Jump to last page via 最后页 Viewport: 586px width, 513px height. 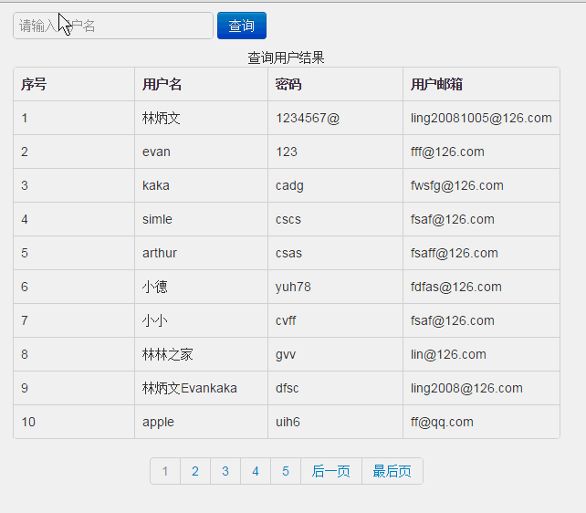point(392,471)
